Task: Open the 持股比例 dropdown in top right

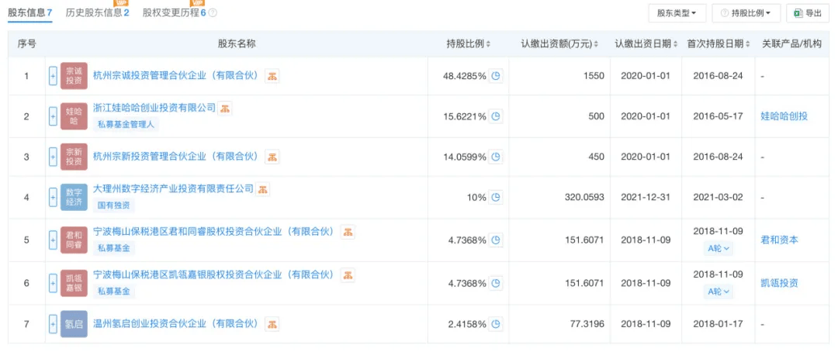Action: pyautogui.click(x=745, y=13)
